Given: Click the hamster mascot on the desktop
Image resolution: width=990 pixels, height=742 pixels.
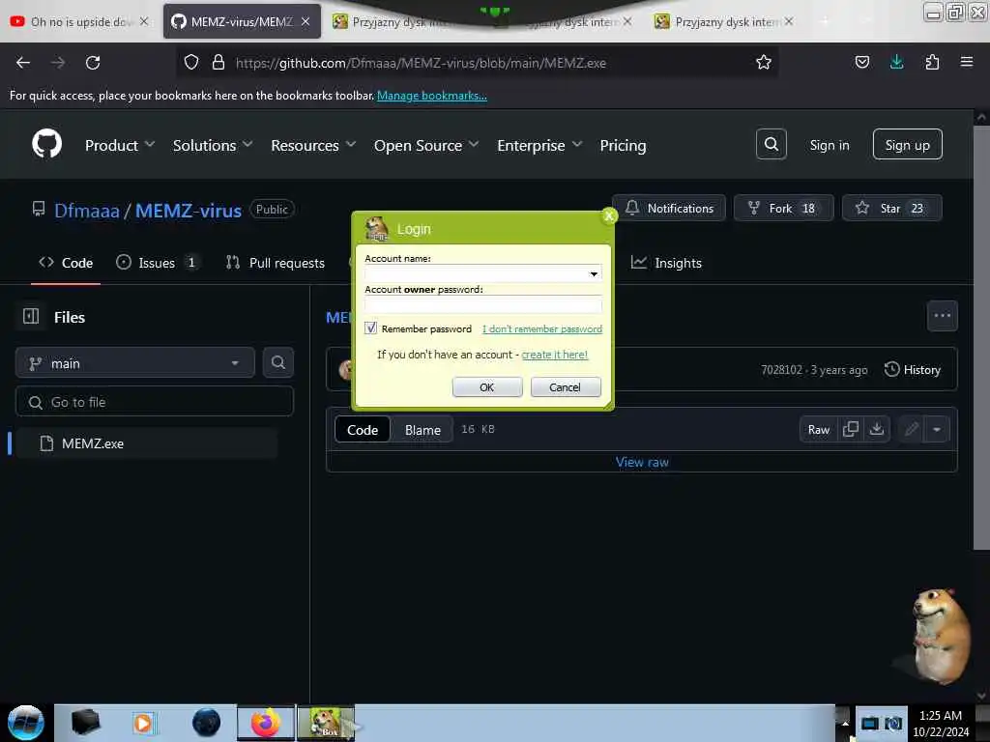Looking at the screenshot, I should point(939,636).
